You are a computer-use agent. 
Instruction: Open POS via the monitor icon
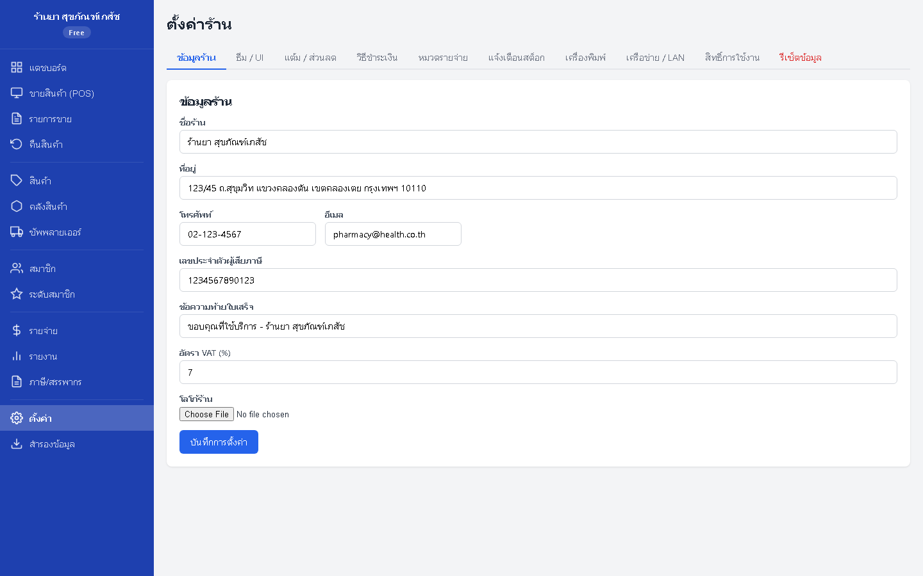click(x=17, y=93)
